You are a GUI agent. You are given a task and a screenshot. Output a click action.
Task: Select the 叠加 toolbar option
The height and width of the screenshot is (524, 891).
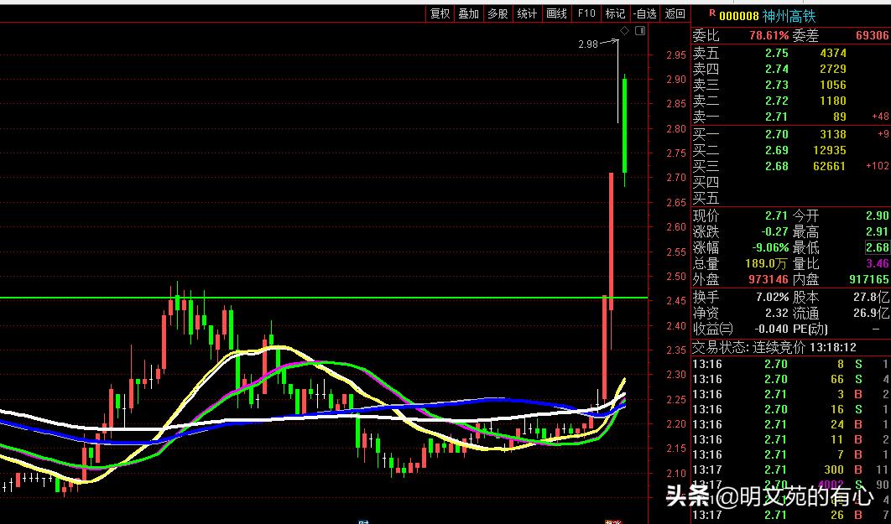tap(469, 13)
